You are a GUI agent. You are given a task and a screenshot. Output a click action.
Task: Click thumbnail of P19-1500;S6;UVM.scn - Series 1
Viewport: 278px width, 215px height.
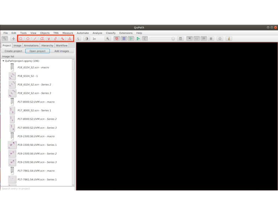[x=12, y=145]
